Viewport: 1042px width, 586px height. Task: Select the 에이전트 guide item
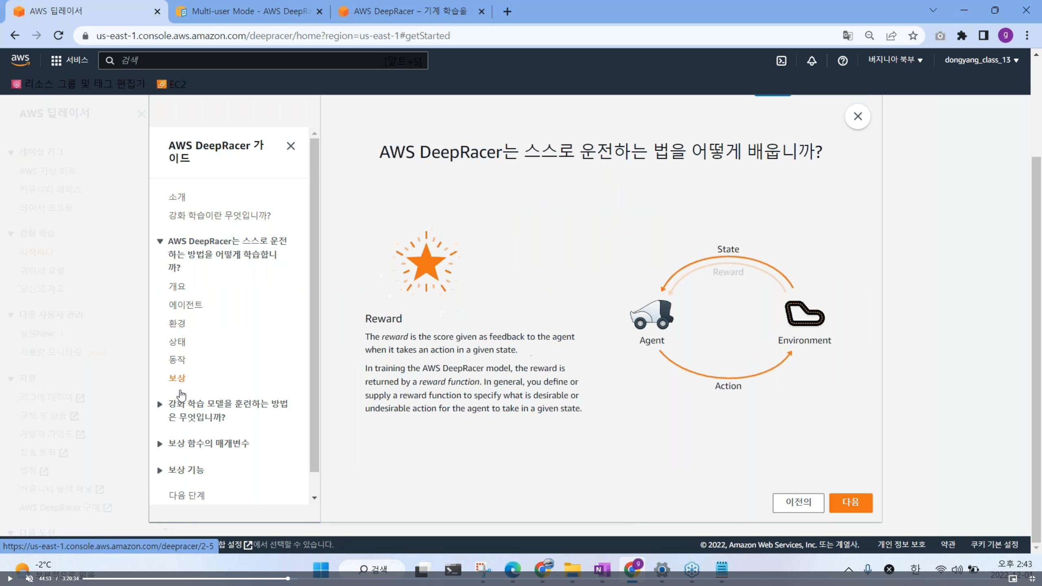coord(186,305)
